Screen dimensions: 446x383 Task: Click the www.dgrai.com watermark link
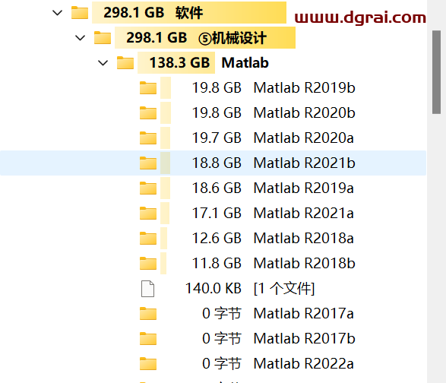360,17
